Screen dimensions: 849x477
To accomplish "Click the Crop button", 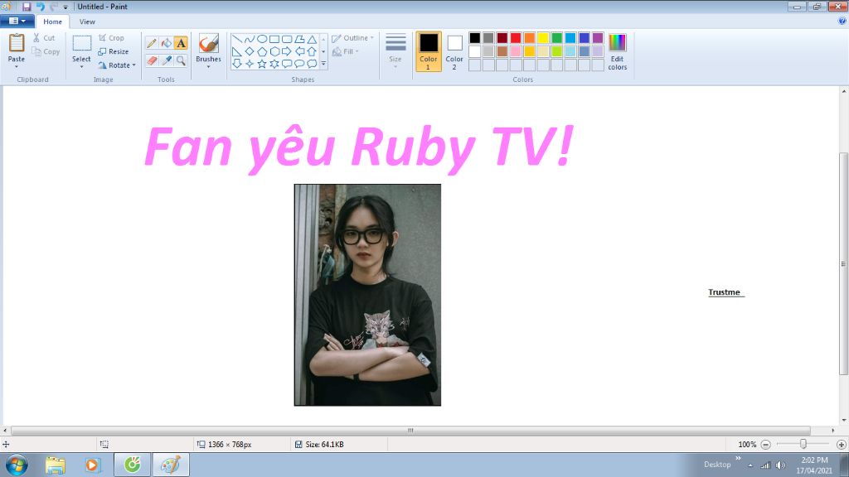I will (112, 38).
